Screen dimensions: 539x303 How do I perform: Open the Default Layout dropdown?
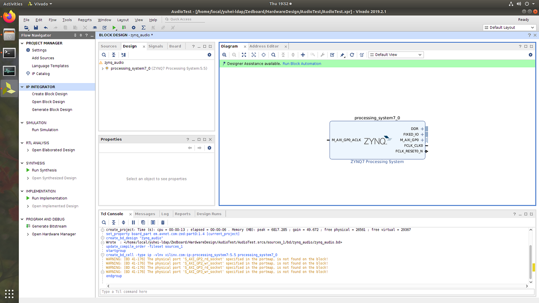pyautogui.click(x=509, y=28)
